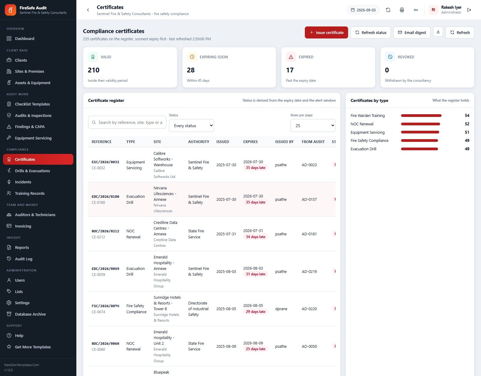Click the key icon in the header
481x376 pixels.
[416, 10]
